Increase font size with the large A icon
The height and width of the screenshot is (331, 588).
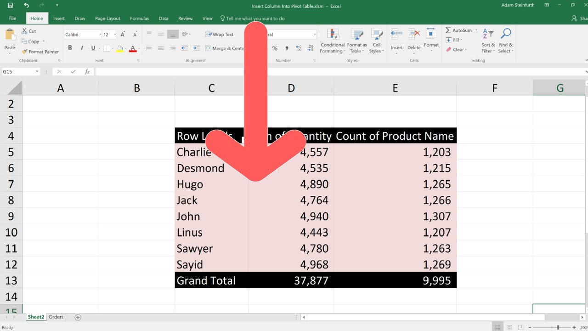(122, 34)
